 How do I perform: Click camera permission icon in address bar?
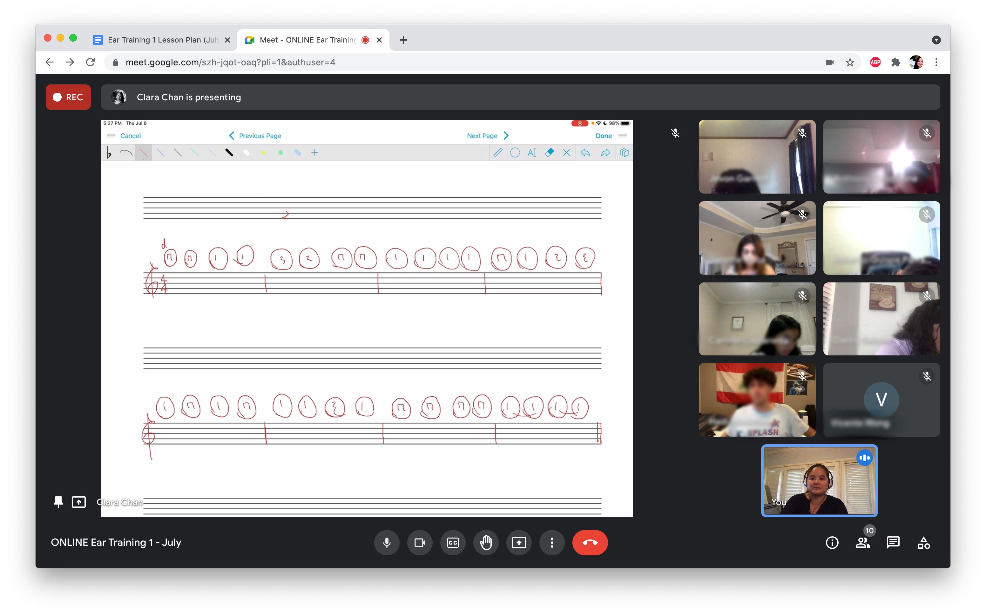pyautogui.click(x=829, y=62)
